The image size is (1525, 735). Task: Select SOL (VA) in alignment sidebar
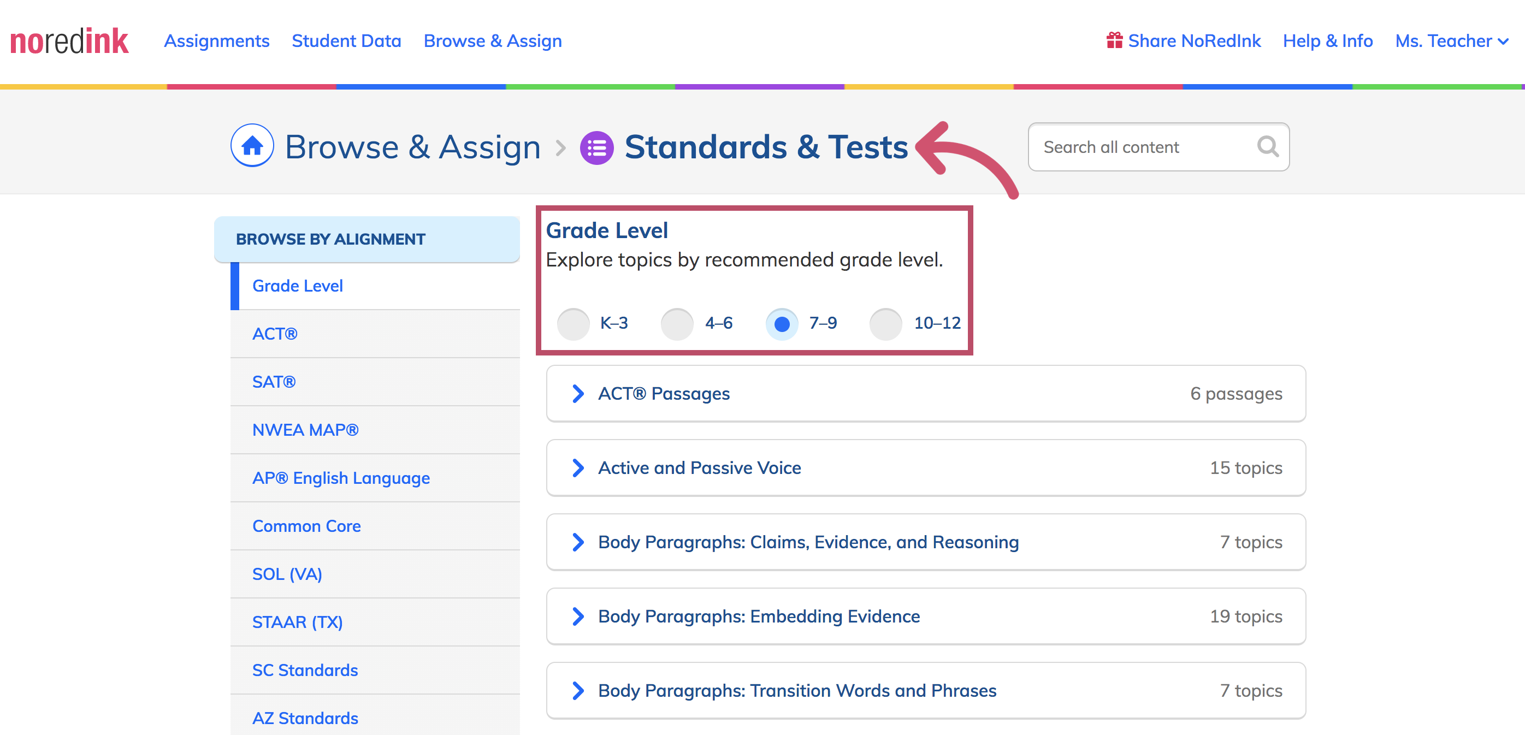(375, 574)
